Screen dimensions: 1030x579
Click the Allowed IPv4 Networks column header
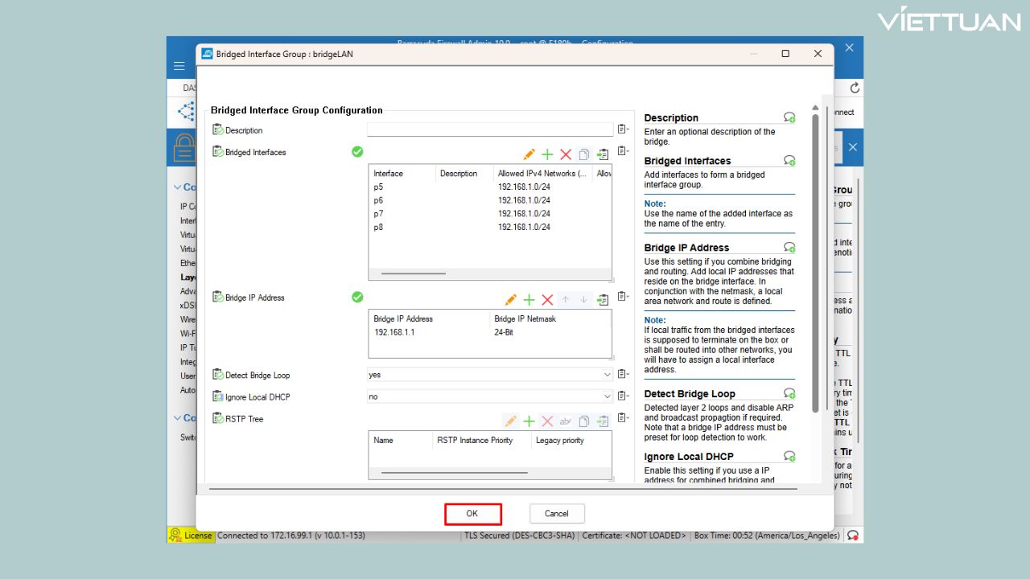pos(541,174)
